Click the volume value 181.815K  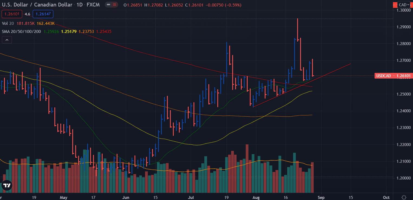click(26, 23)
